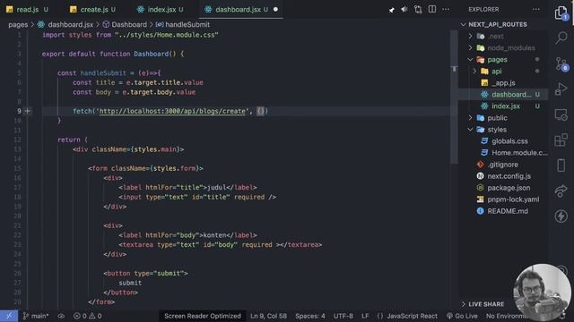574x322 pixels.
Task: Open the Thunder Client lightning icon
Action: tap(561, 216)
